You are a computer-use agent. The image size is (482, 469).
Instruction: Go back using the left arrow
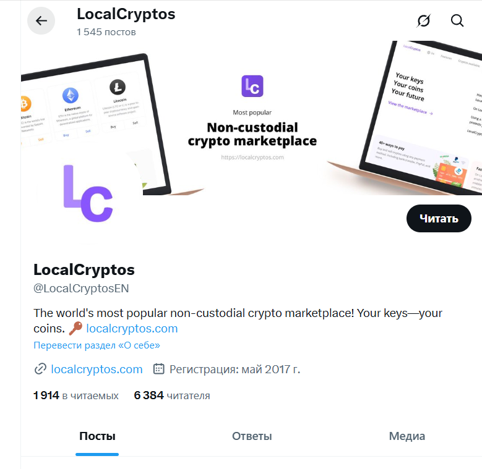(x=41, y=21)
